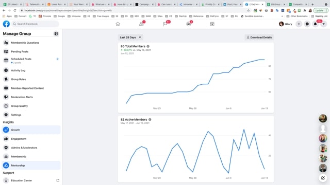Click Download Details button
This screenshot has width=330, height=185.
(259, 38)
